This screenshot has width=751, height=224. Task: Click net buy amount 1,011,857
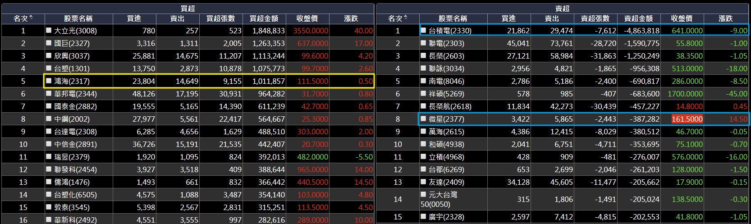pos(268,81)
